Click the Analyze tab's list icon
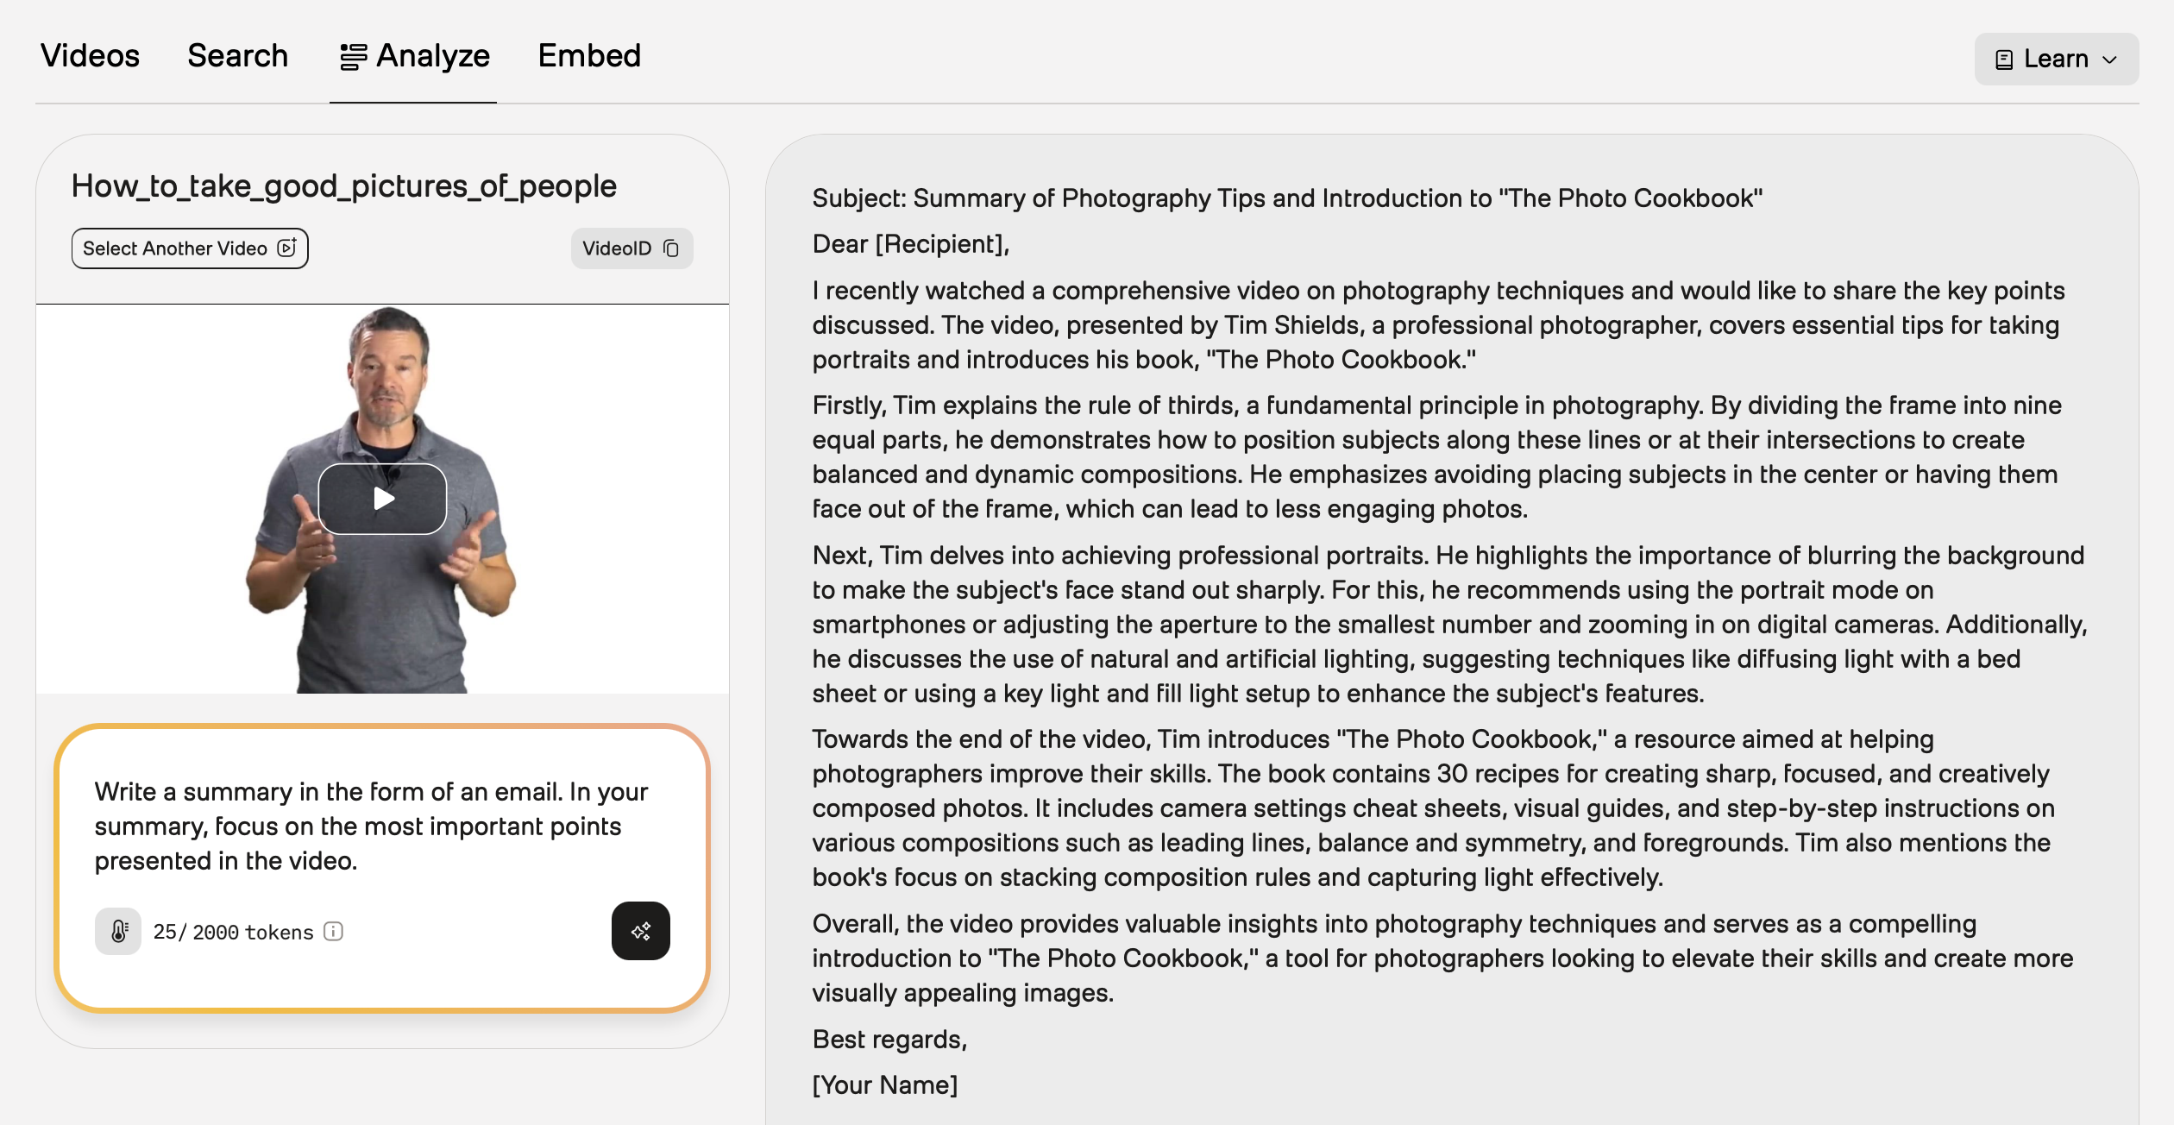 pyautogui.click(x=353, y=57)
